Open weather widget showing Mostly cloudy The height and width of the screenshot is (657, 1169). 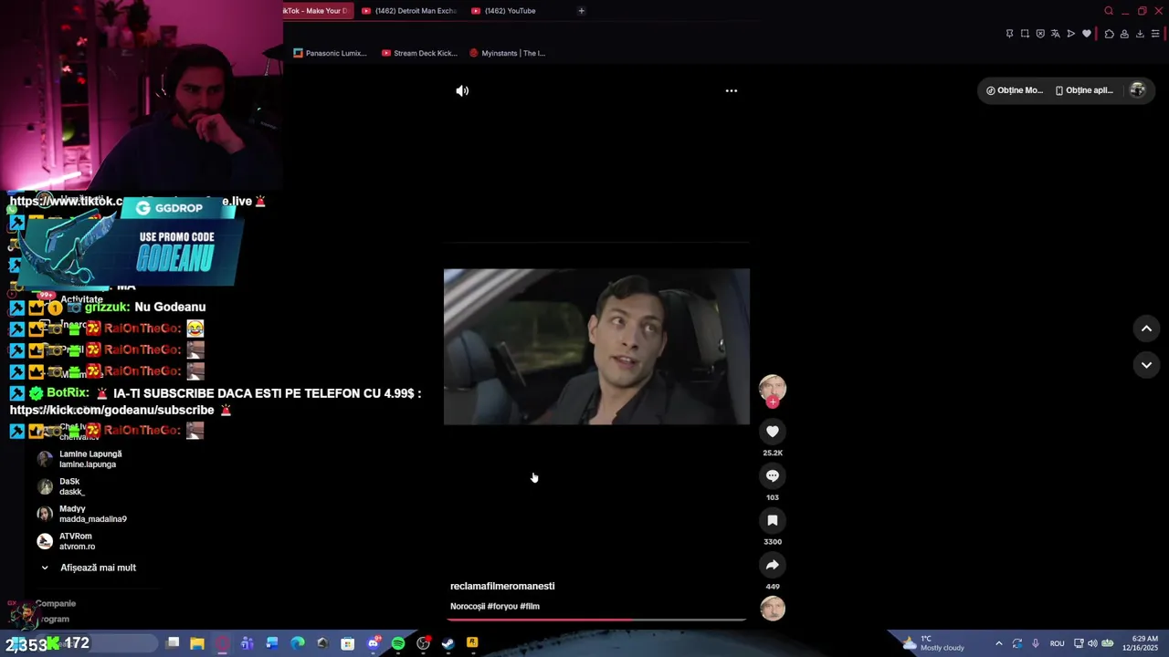coord(933,643)
